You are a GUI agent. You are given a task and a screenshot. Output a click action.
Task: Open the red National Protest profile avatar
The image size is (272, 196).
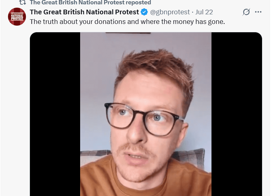17,17
